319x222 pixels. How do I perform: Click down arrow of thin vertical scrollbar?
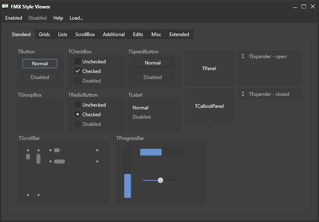pyautogui.click(x=28, y=195)
